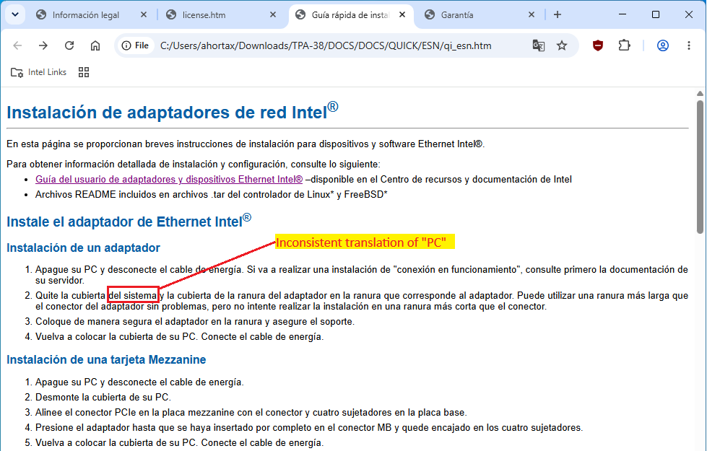Close the browser window
707x451 pixels.
pyautogui.click(x=688, y=14)
